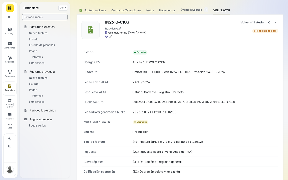Select Pagos varios menu item
The image size is (288, 180).
pyautogui.click(x=37, y=125)
